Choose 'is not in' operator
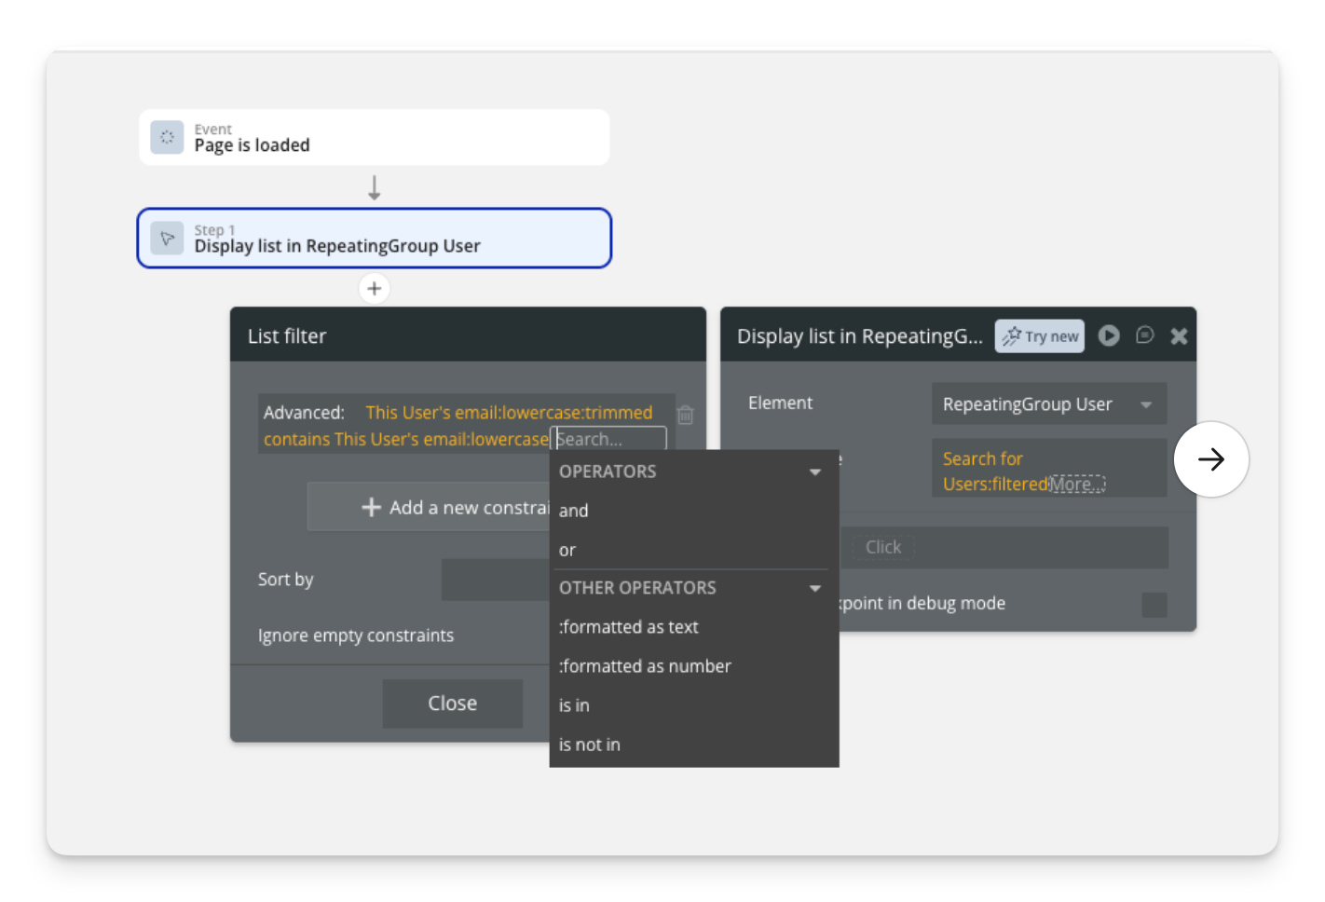Screen dimensions: 1325x902 pos(590,745)
